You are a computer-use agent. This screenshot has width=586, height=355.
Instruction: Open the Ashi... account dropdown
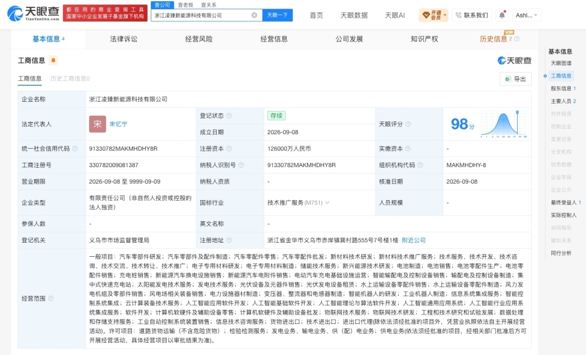coord(527,15)
